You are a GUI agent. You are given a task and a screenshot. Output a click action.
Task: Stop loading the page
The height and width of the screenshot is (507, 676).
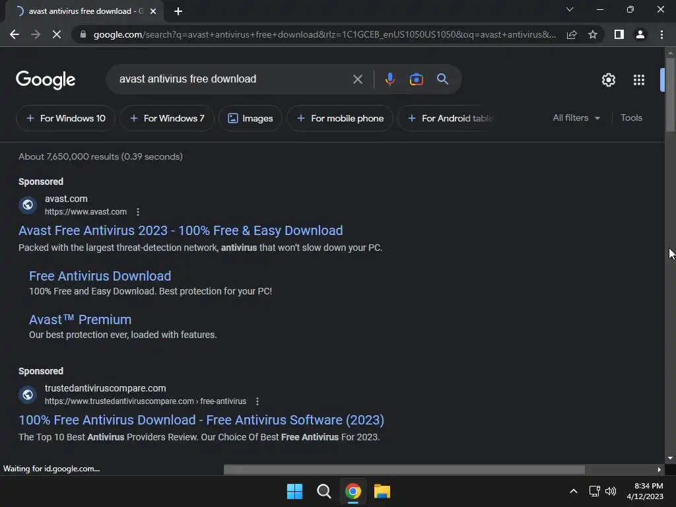[x=57, y=34]
